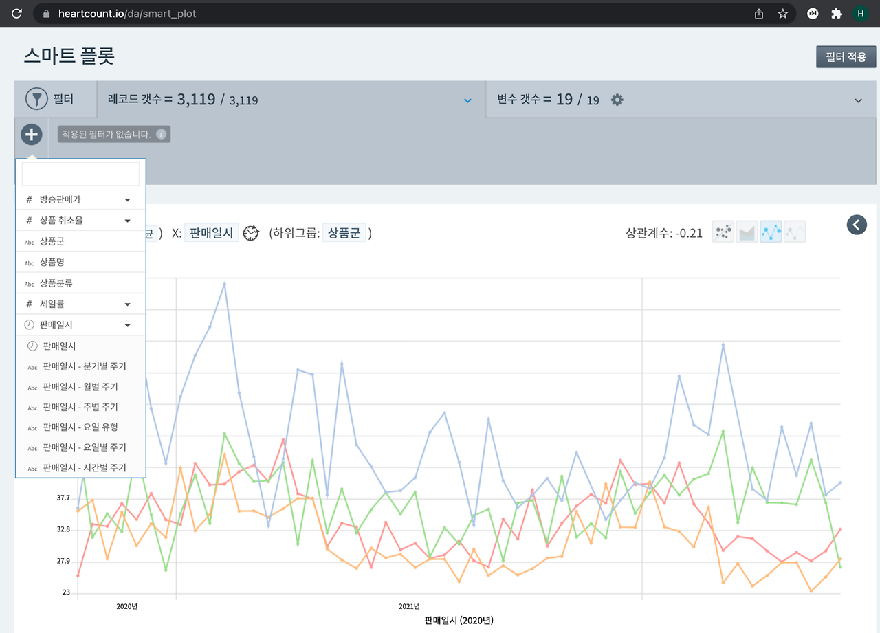
Task: Click the funnel filter icon
Action: click(x=36, y=99)
